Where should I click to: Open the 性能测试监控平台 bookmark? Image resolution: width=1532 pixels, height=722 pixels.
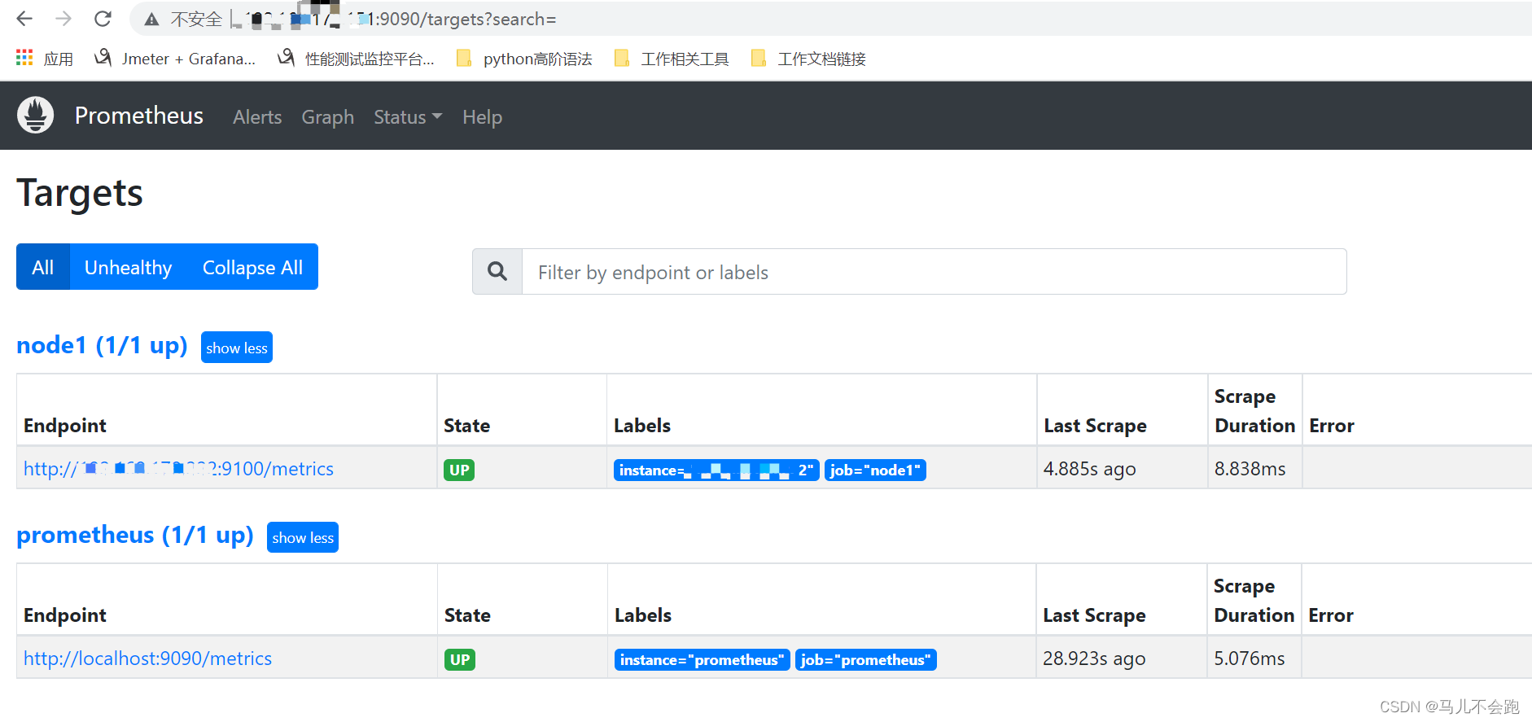click(x=356, y=59)
